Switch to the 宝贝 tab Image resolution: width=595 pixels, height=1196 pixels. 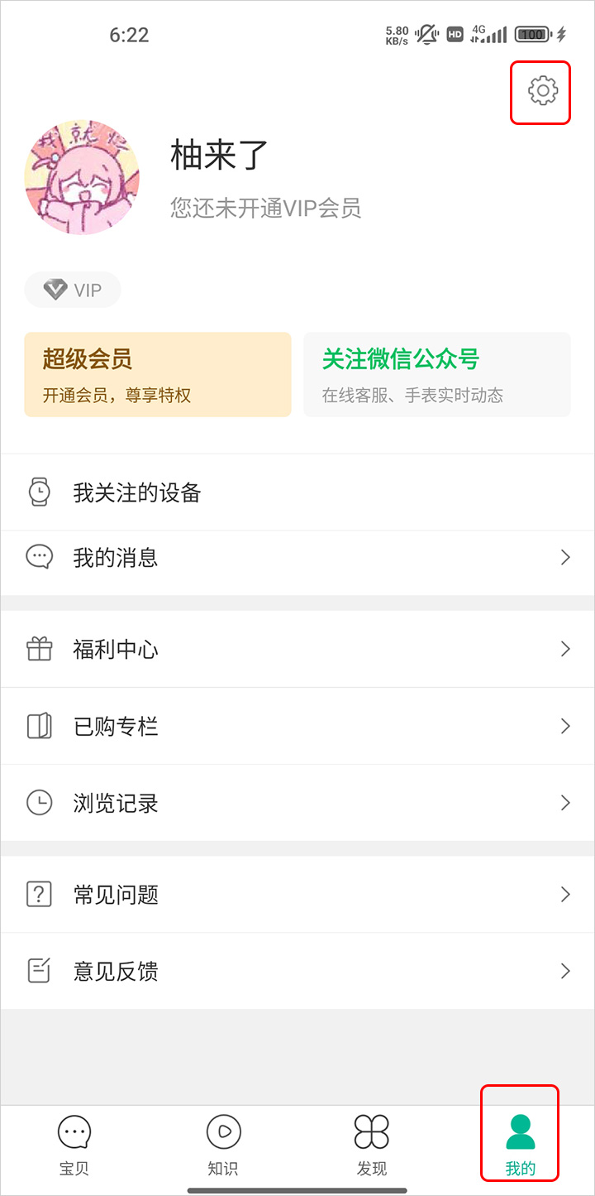74,1144
